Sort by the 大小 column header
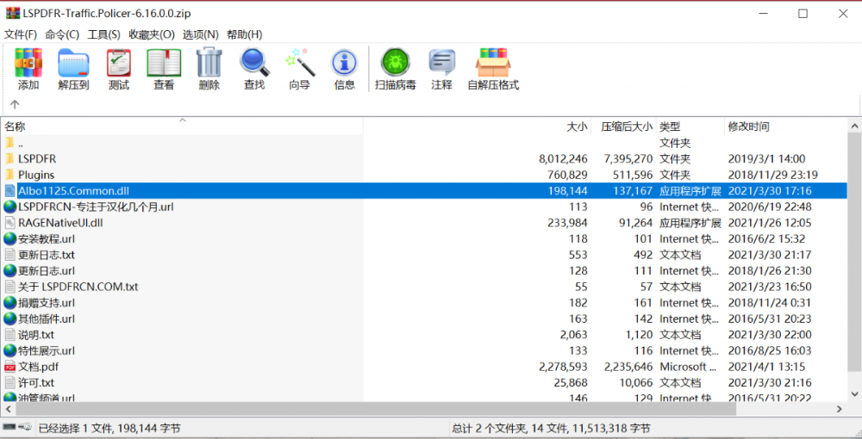 (478, 127)
